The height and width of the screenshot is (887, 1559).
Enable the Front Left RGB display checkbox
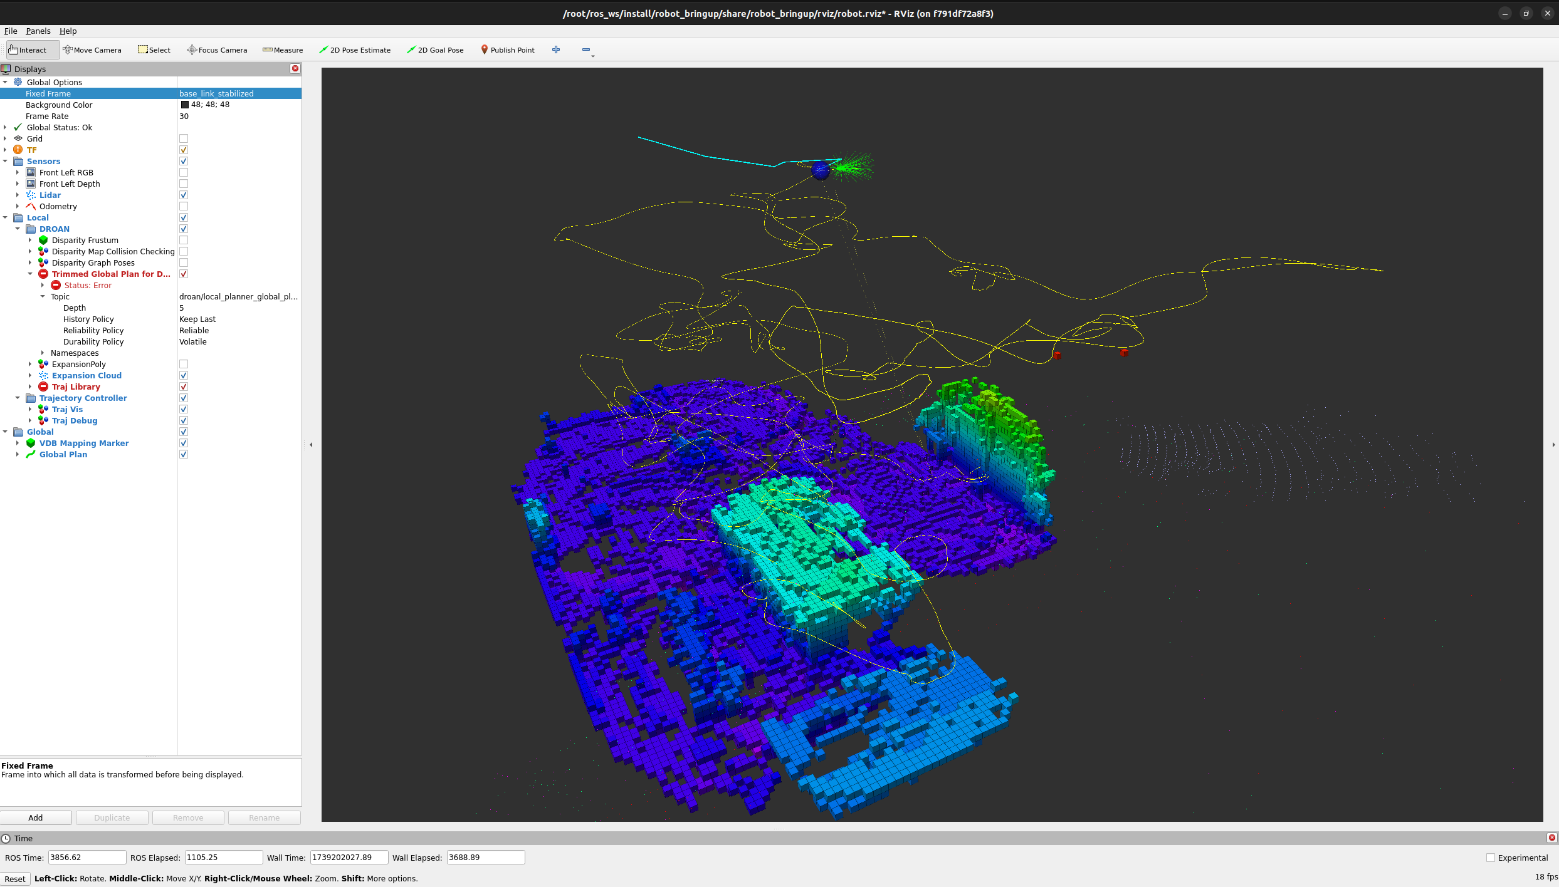[x=183, y=172]
